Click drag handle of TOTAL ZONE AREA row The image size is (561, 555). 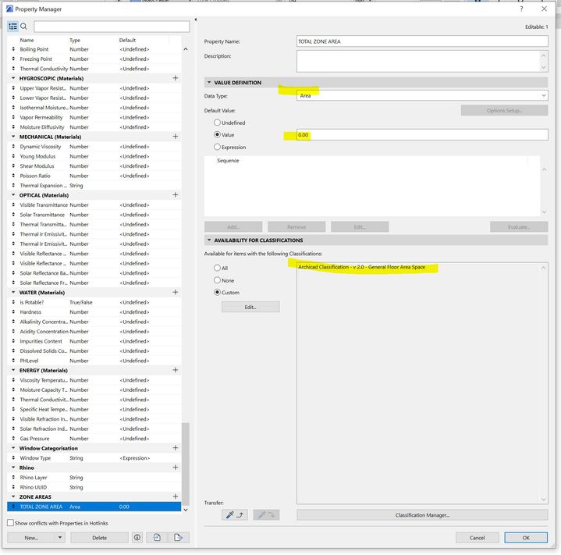(13, 507)
